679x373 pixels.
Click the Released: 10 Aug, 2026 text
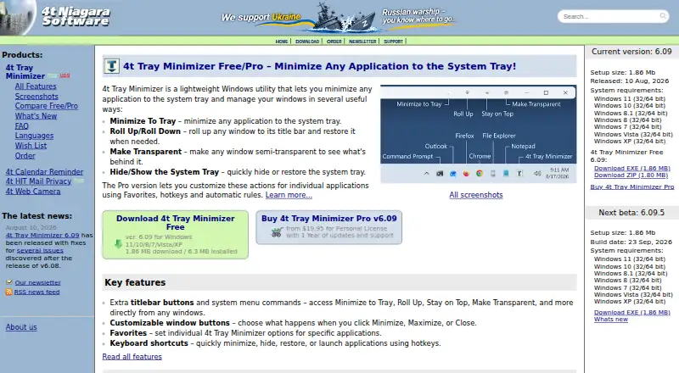629,81
